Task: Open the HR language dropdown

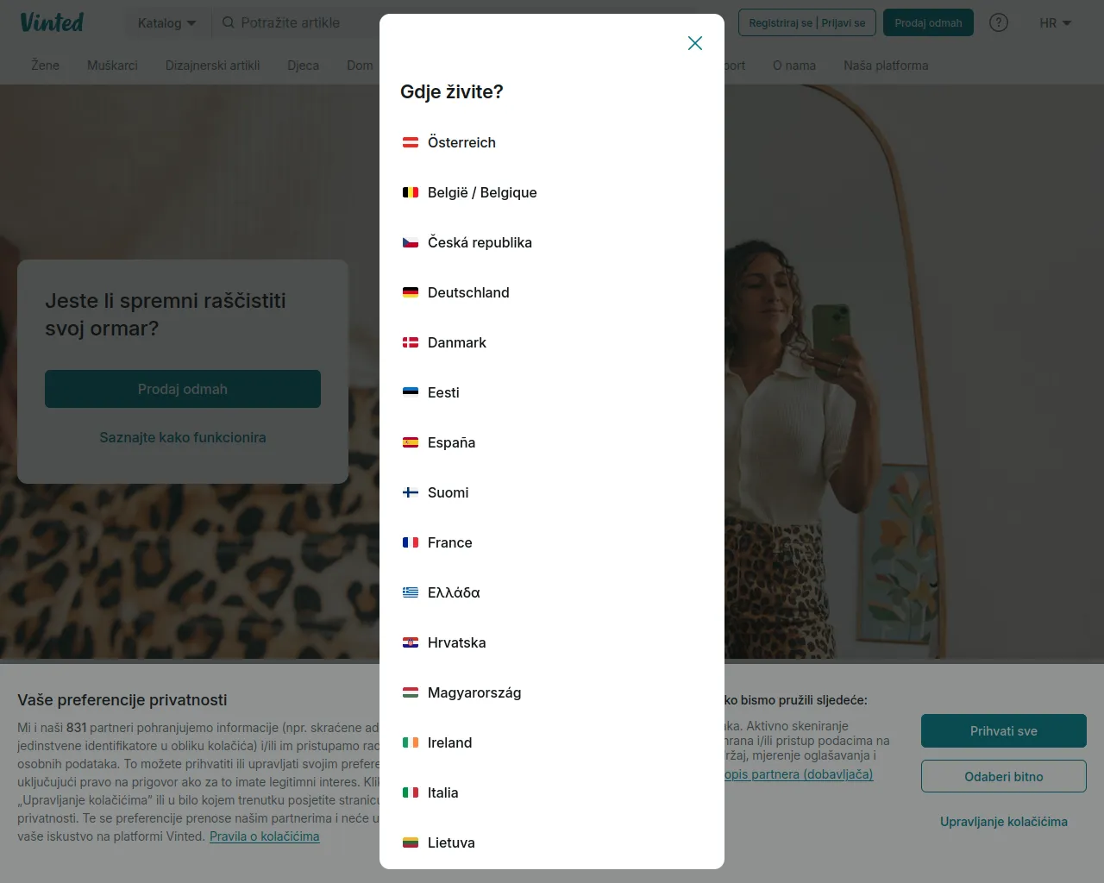Action: pos(1055,23)
